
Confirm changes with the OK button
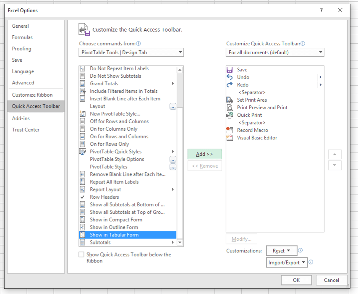point(296,280)
